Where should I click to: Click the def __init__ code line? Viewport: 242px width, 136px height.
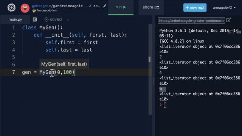tap(81, 35)
